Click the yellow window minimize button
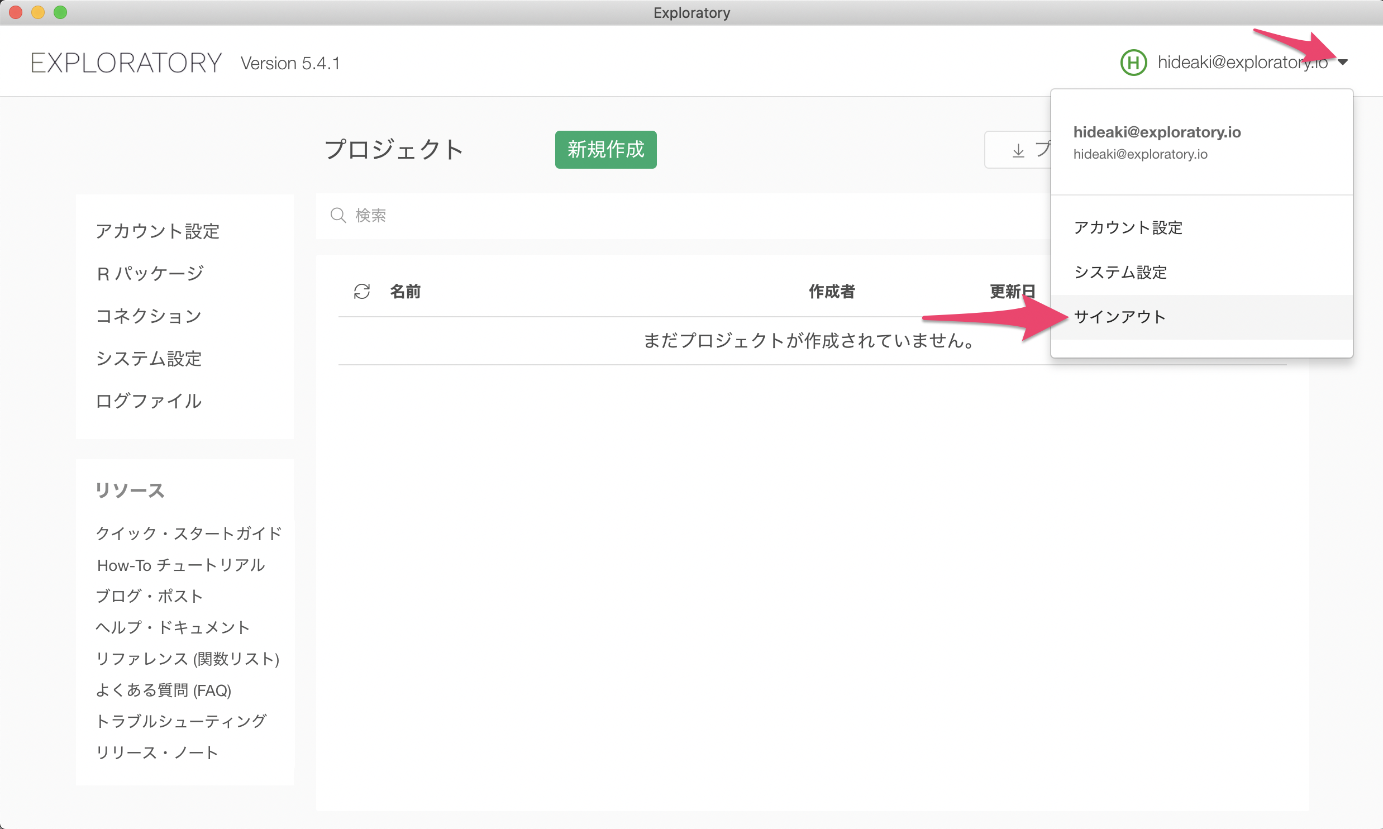This screenshot has height=829, width=1383. click(x=38, y=12)
